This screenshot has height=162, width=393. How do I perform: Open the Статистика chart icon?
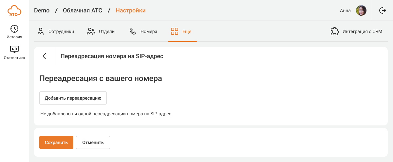tap(14, 50)
